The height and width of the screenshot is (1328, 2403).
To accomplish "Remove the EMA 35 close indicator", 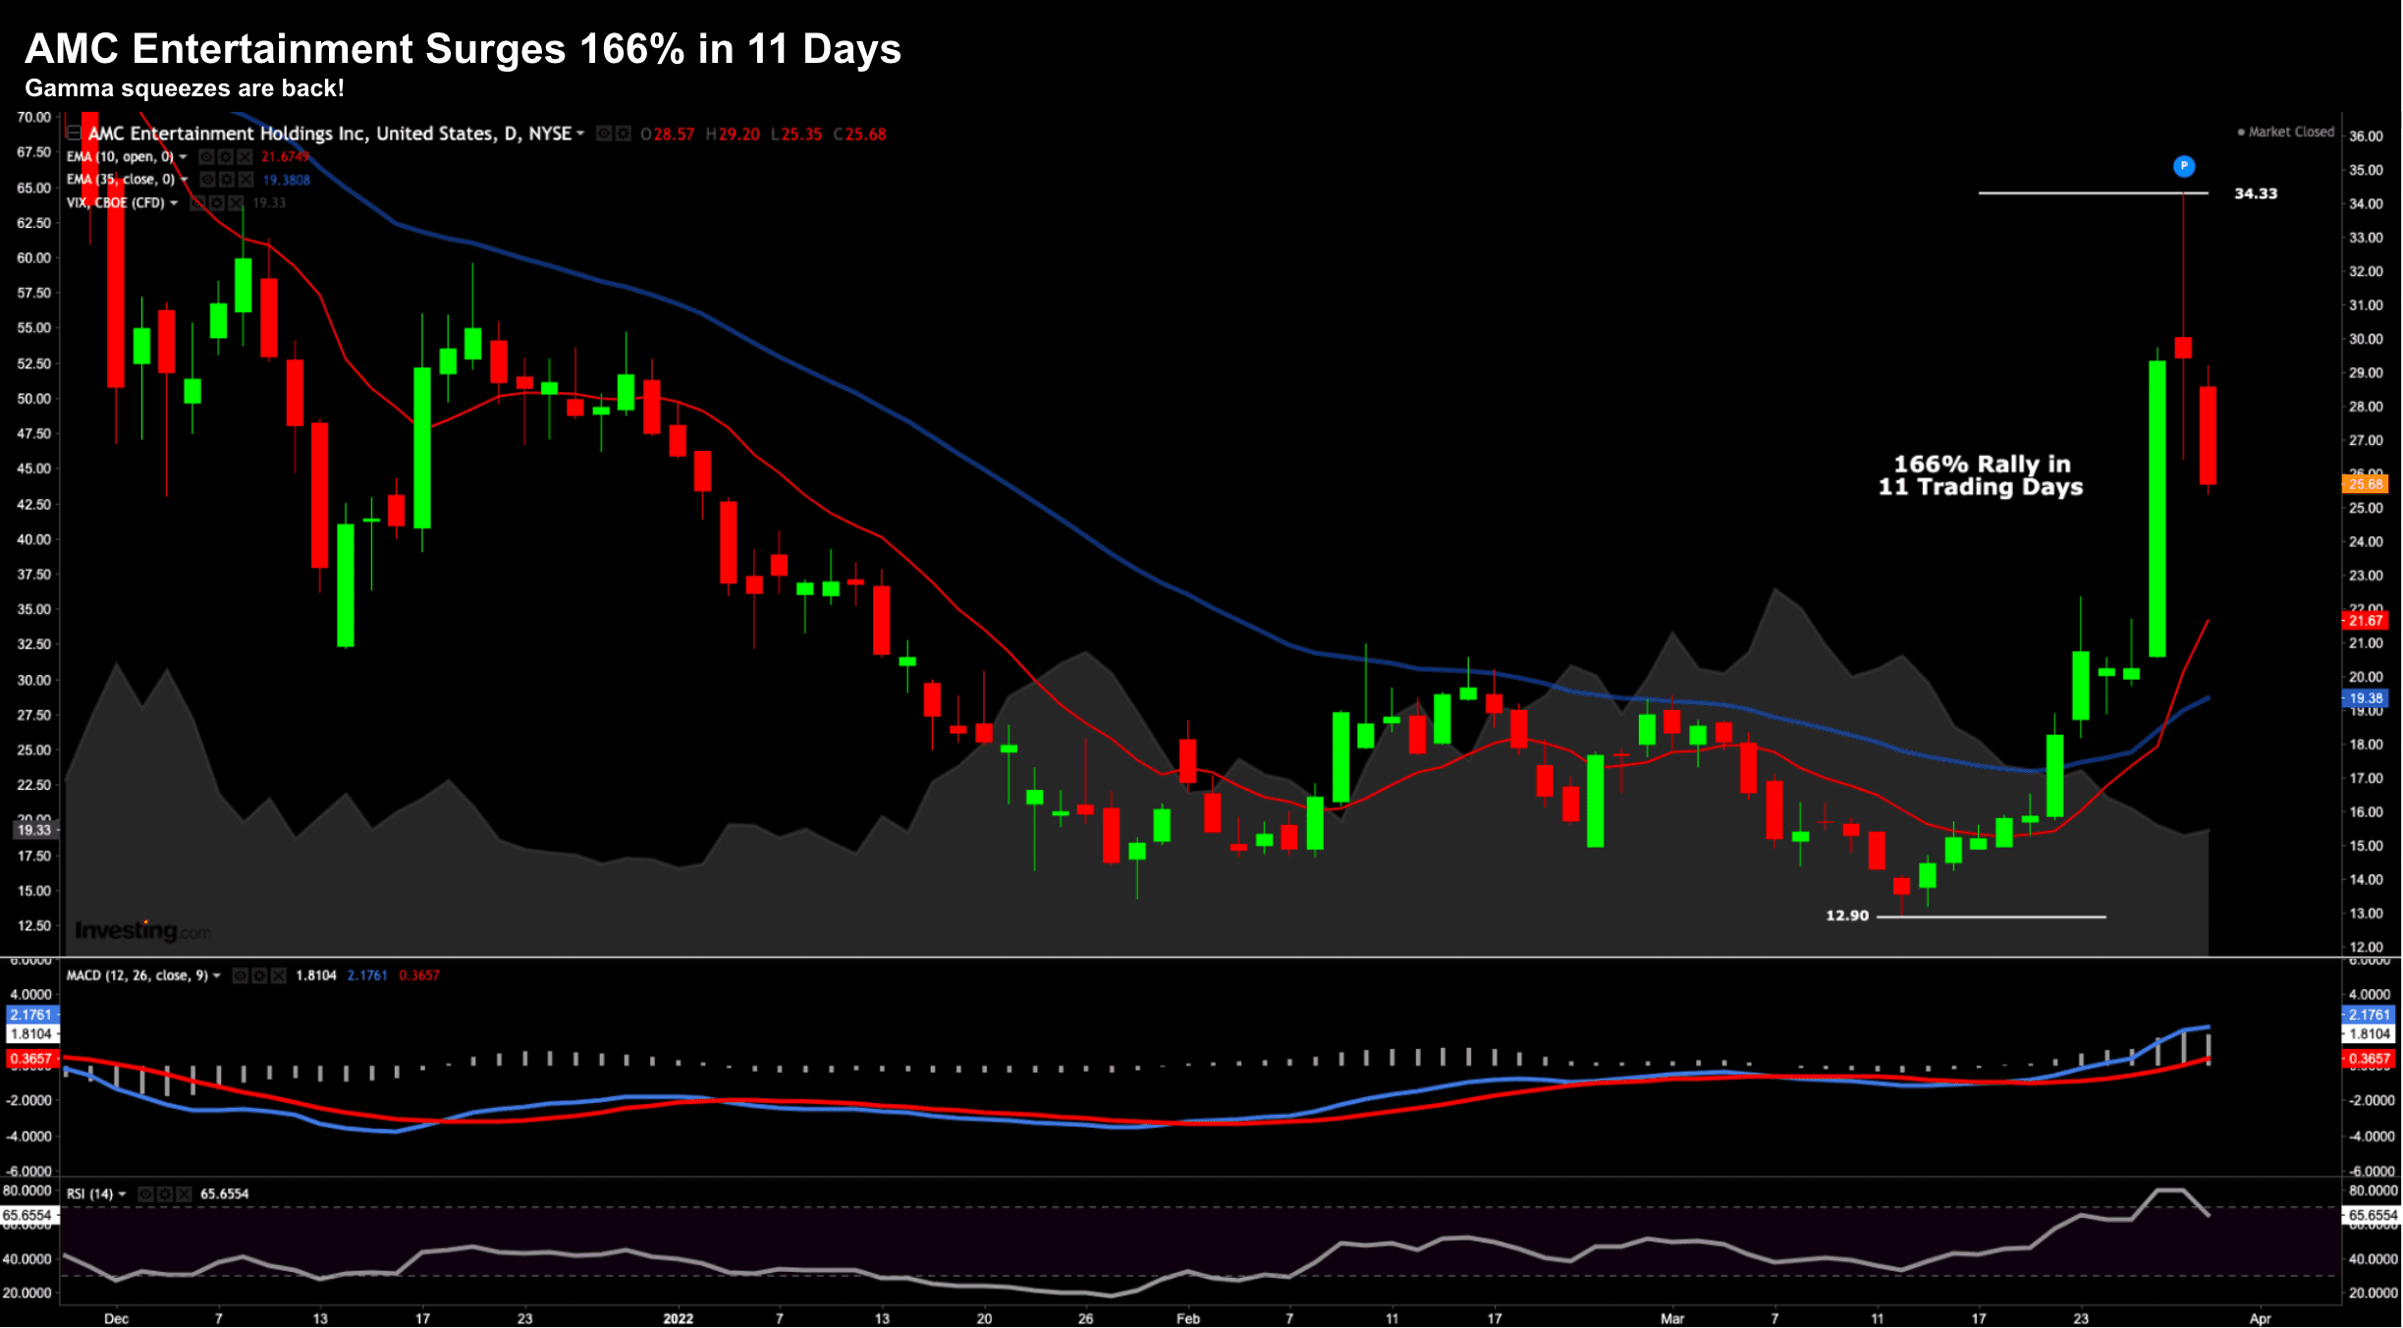I will point(246,180).
